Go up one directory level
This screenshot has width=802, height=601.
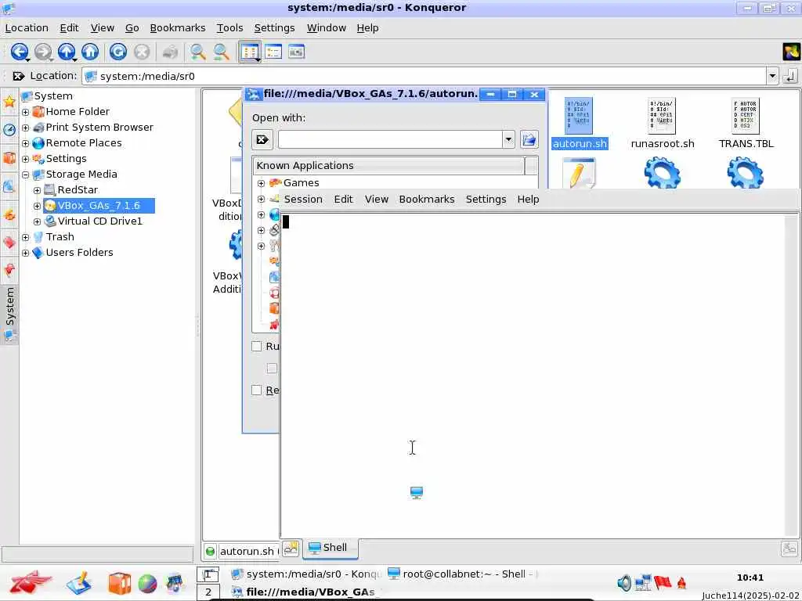(x=67, y=52)
